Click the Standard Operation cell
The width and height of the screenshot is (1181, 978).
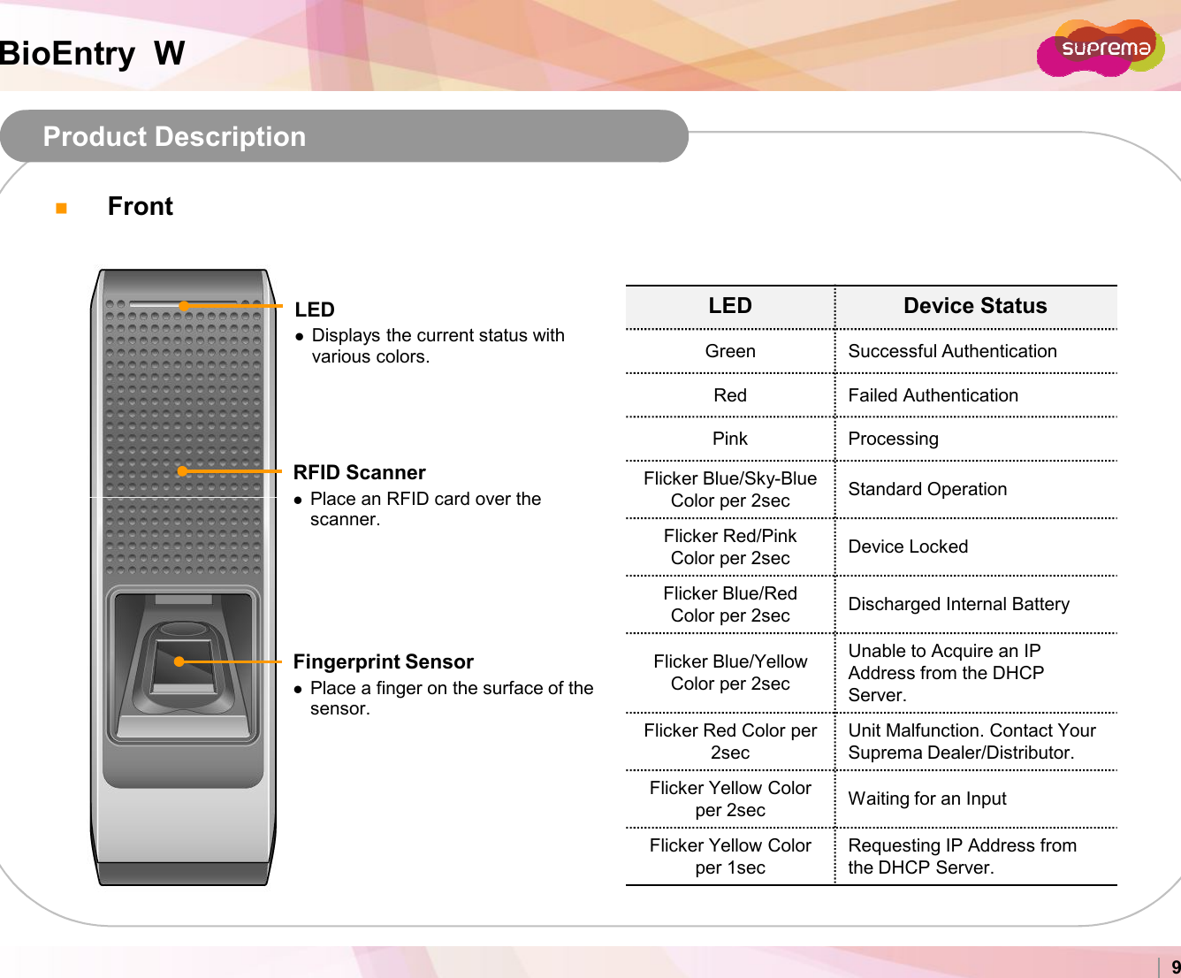point(976,489)
